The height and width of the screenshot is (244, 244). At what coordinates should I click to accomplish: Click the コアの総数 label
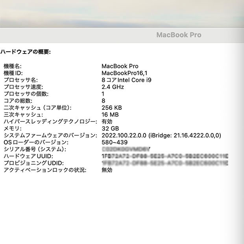pos(18,101)
